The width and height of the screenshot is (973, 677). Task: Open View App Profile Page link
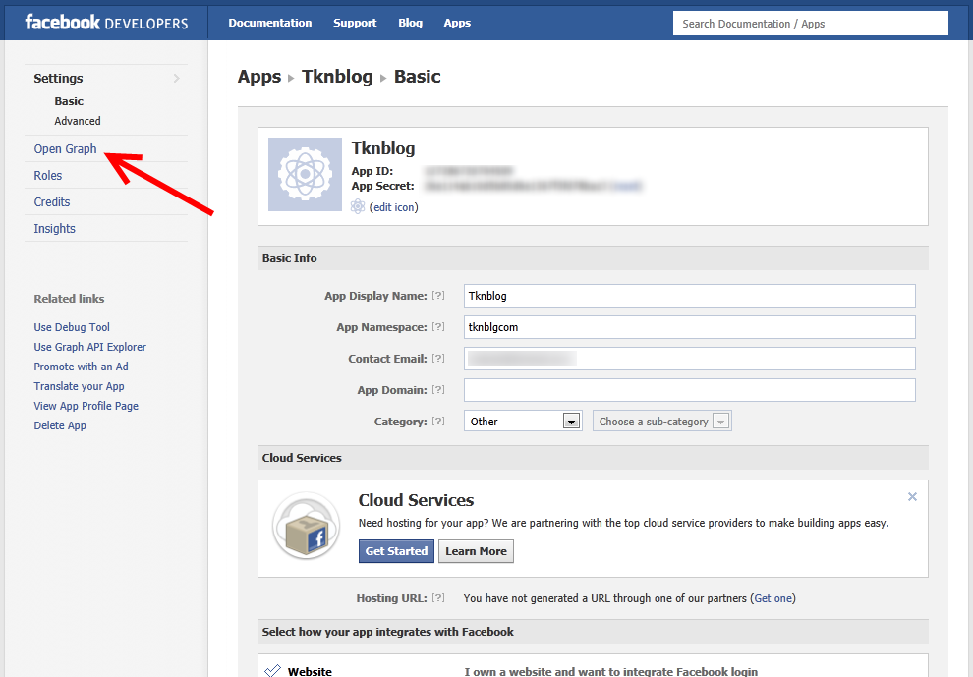(86, 406)
